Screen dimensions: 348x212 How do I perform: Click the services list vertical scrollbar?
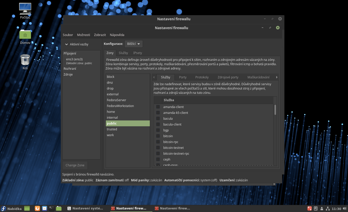coord(275,110)
